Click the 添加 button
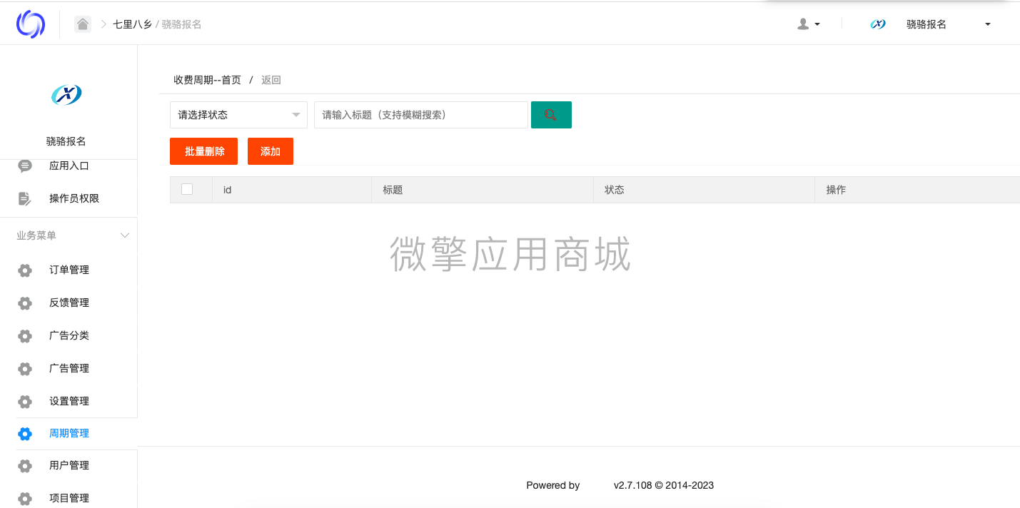Viewport: 1020px width, 508px height. (271, 151)
